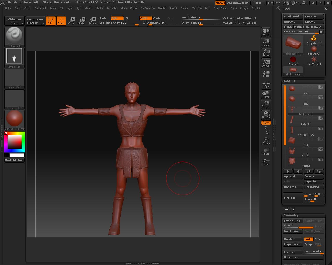
Task: Open the Stroke menu
Action: pos(184,8)
